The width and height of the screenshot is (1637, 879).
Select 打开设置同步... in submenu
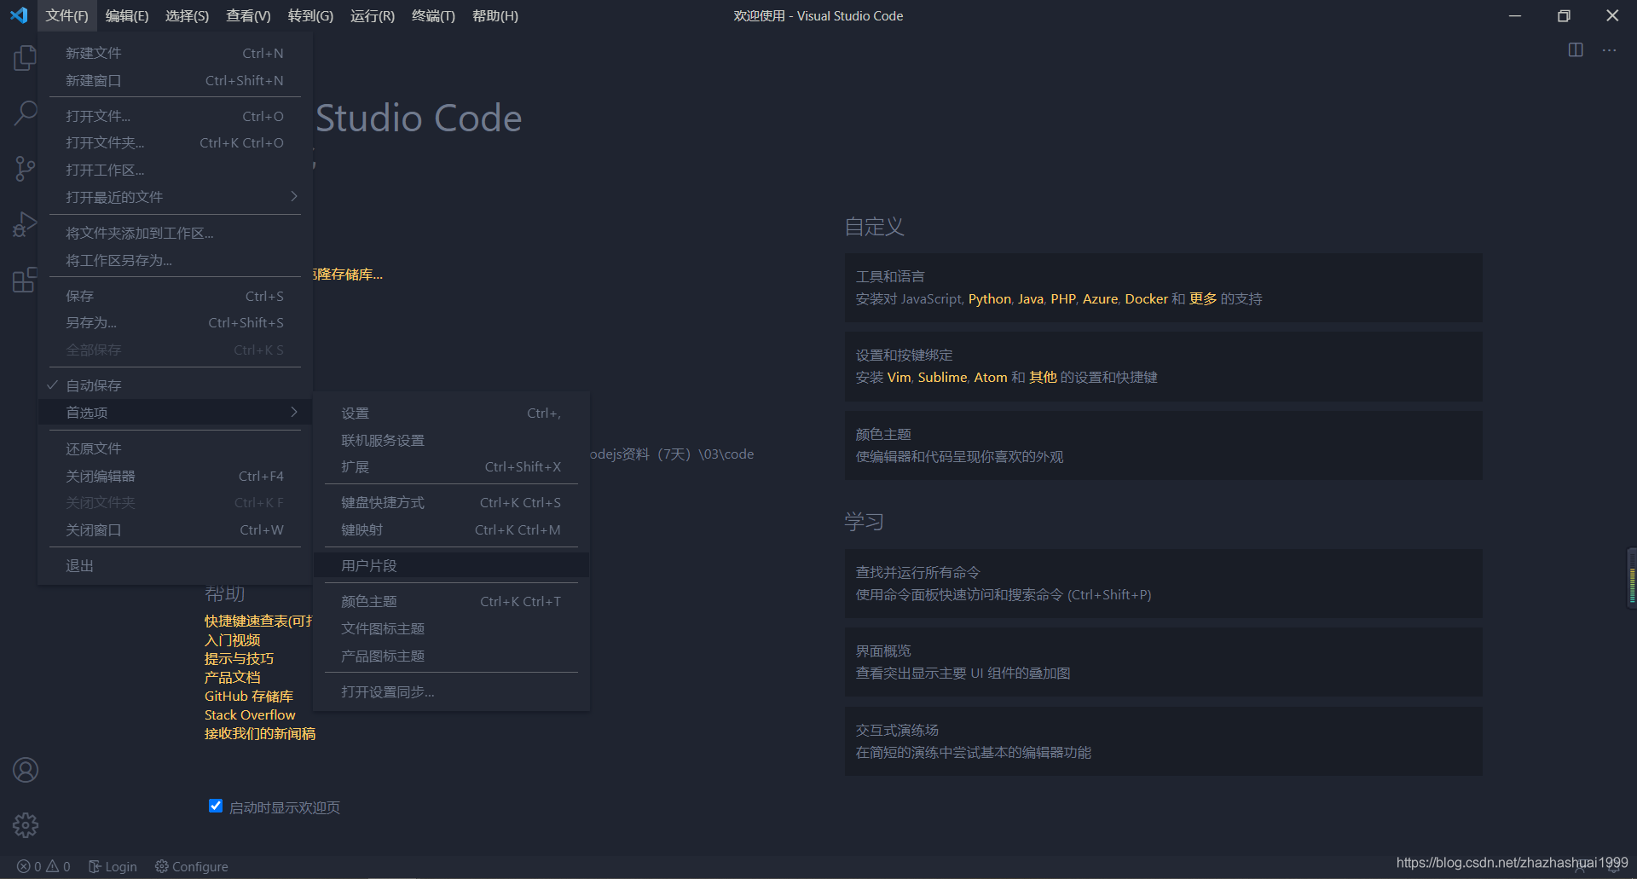pos(451,691)
